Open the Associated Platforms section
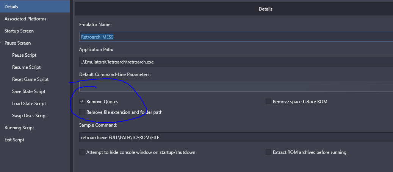The height and width of the screenshot is (172, 393). (25, 19)
